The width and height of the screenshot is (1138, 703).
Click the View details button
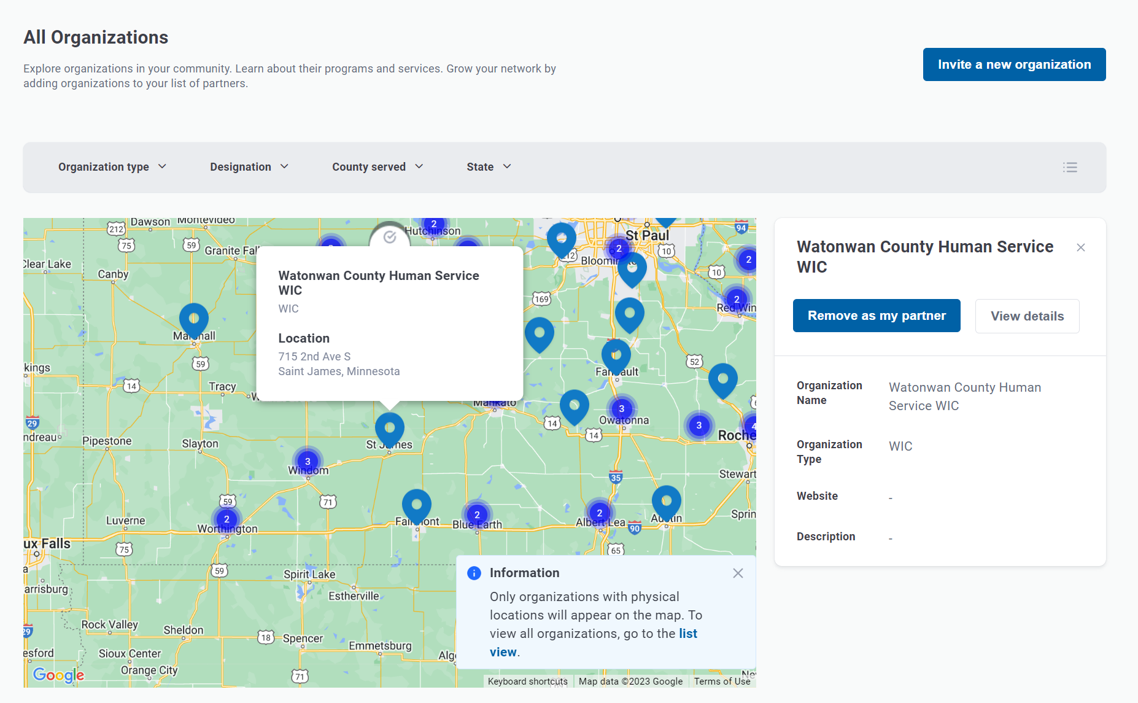pyautogui.click(x=1027, y=316)
